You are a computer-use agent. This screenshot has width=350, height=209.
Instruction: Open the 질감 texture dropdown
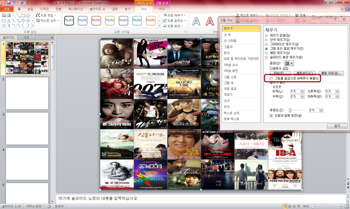point(289,63)
